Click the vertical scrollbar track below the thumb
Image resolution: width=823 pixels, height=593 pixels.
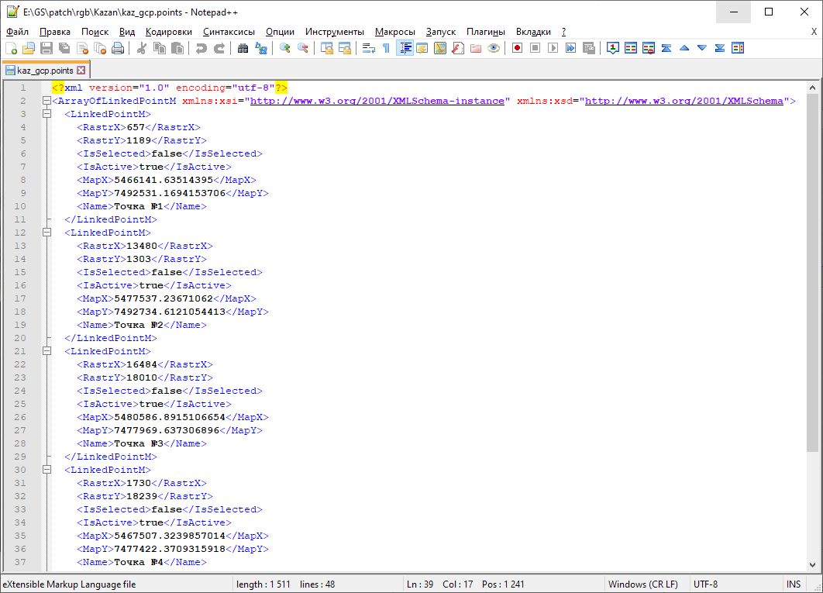(x=812, y=504)
